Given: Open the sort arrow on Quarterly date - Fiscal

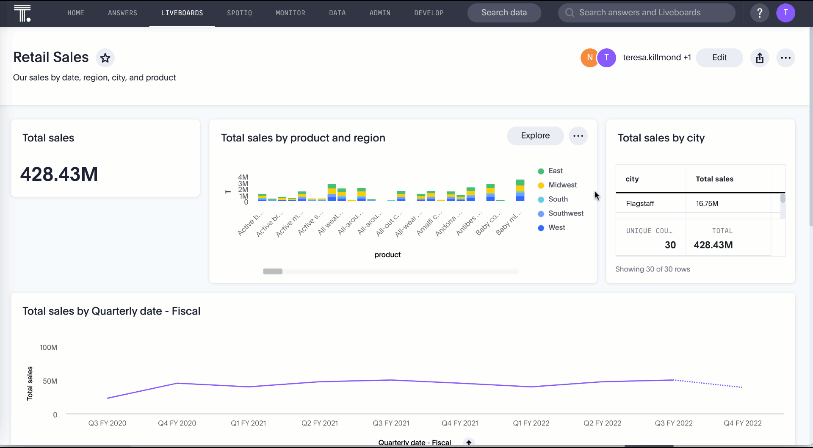Looking at the screenshot, I should pos(469,442).
